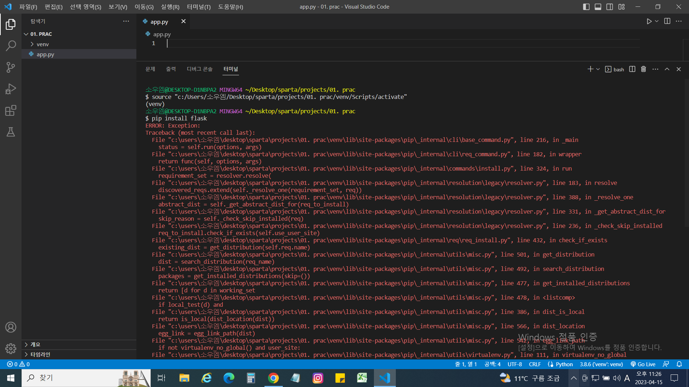Open the Manage gear settings
This screenshot has width=689, height=387.
(11, 349)
